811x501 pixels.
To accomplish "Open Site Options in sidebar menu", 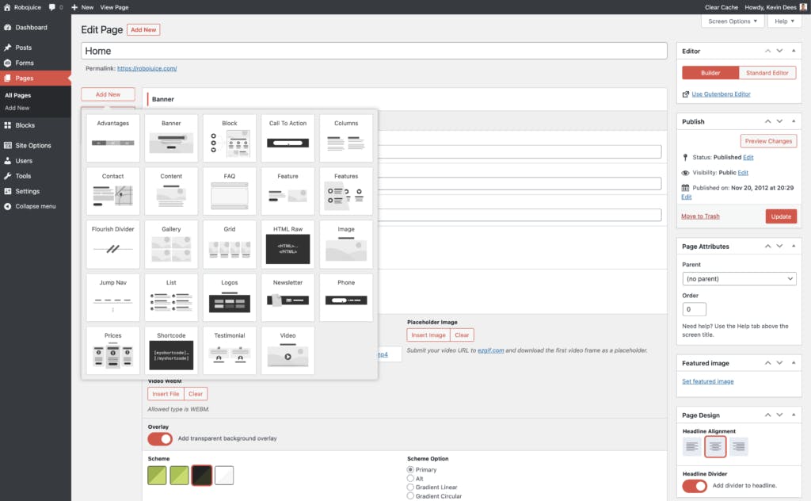I will click(33, 146).
